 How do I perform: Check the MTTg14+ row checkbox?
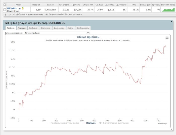click(5, 10)
